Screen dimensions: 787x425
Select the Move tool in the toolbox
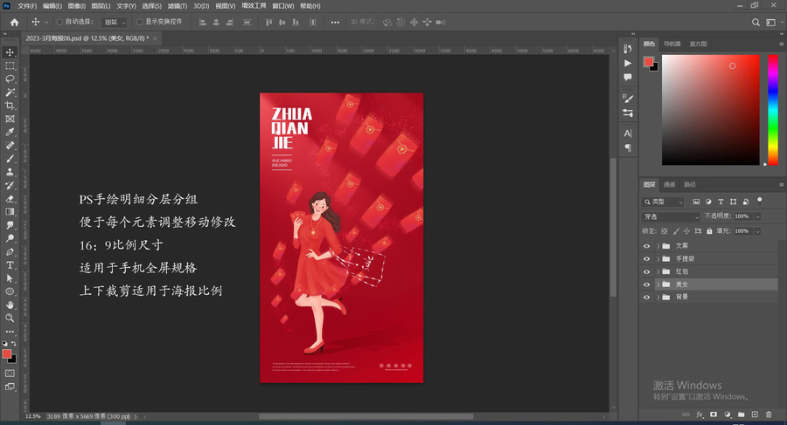(x=10, y=52)
